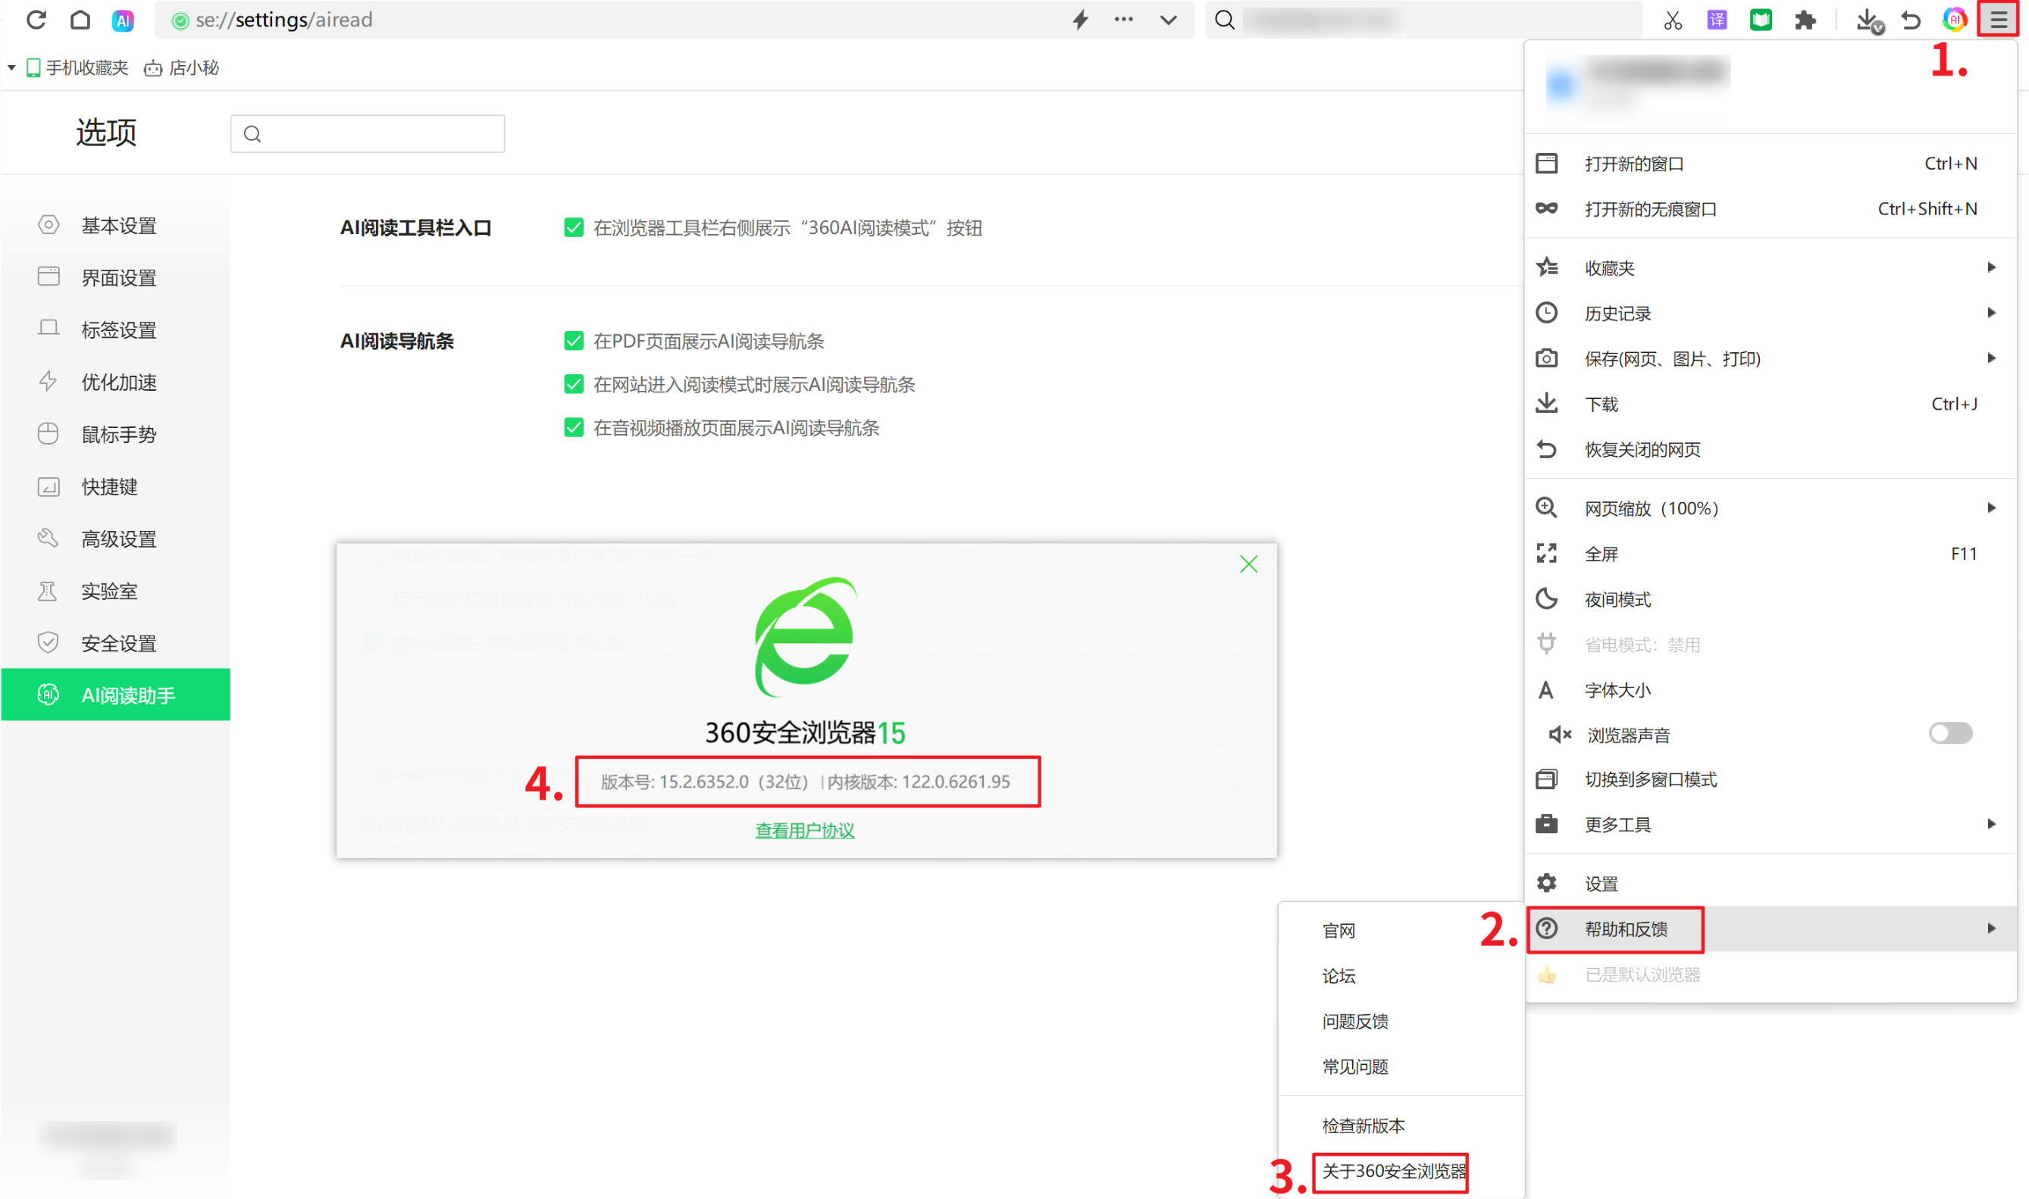The height and width of the screenshot is (1199, 2029).
Task: Expand the 收藏夹 submenu arrow
Action: click(x=1991, y=267)
